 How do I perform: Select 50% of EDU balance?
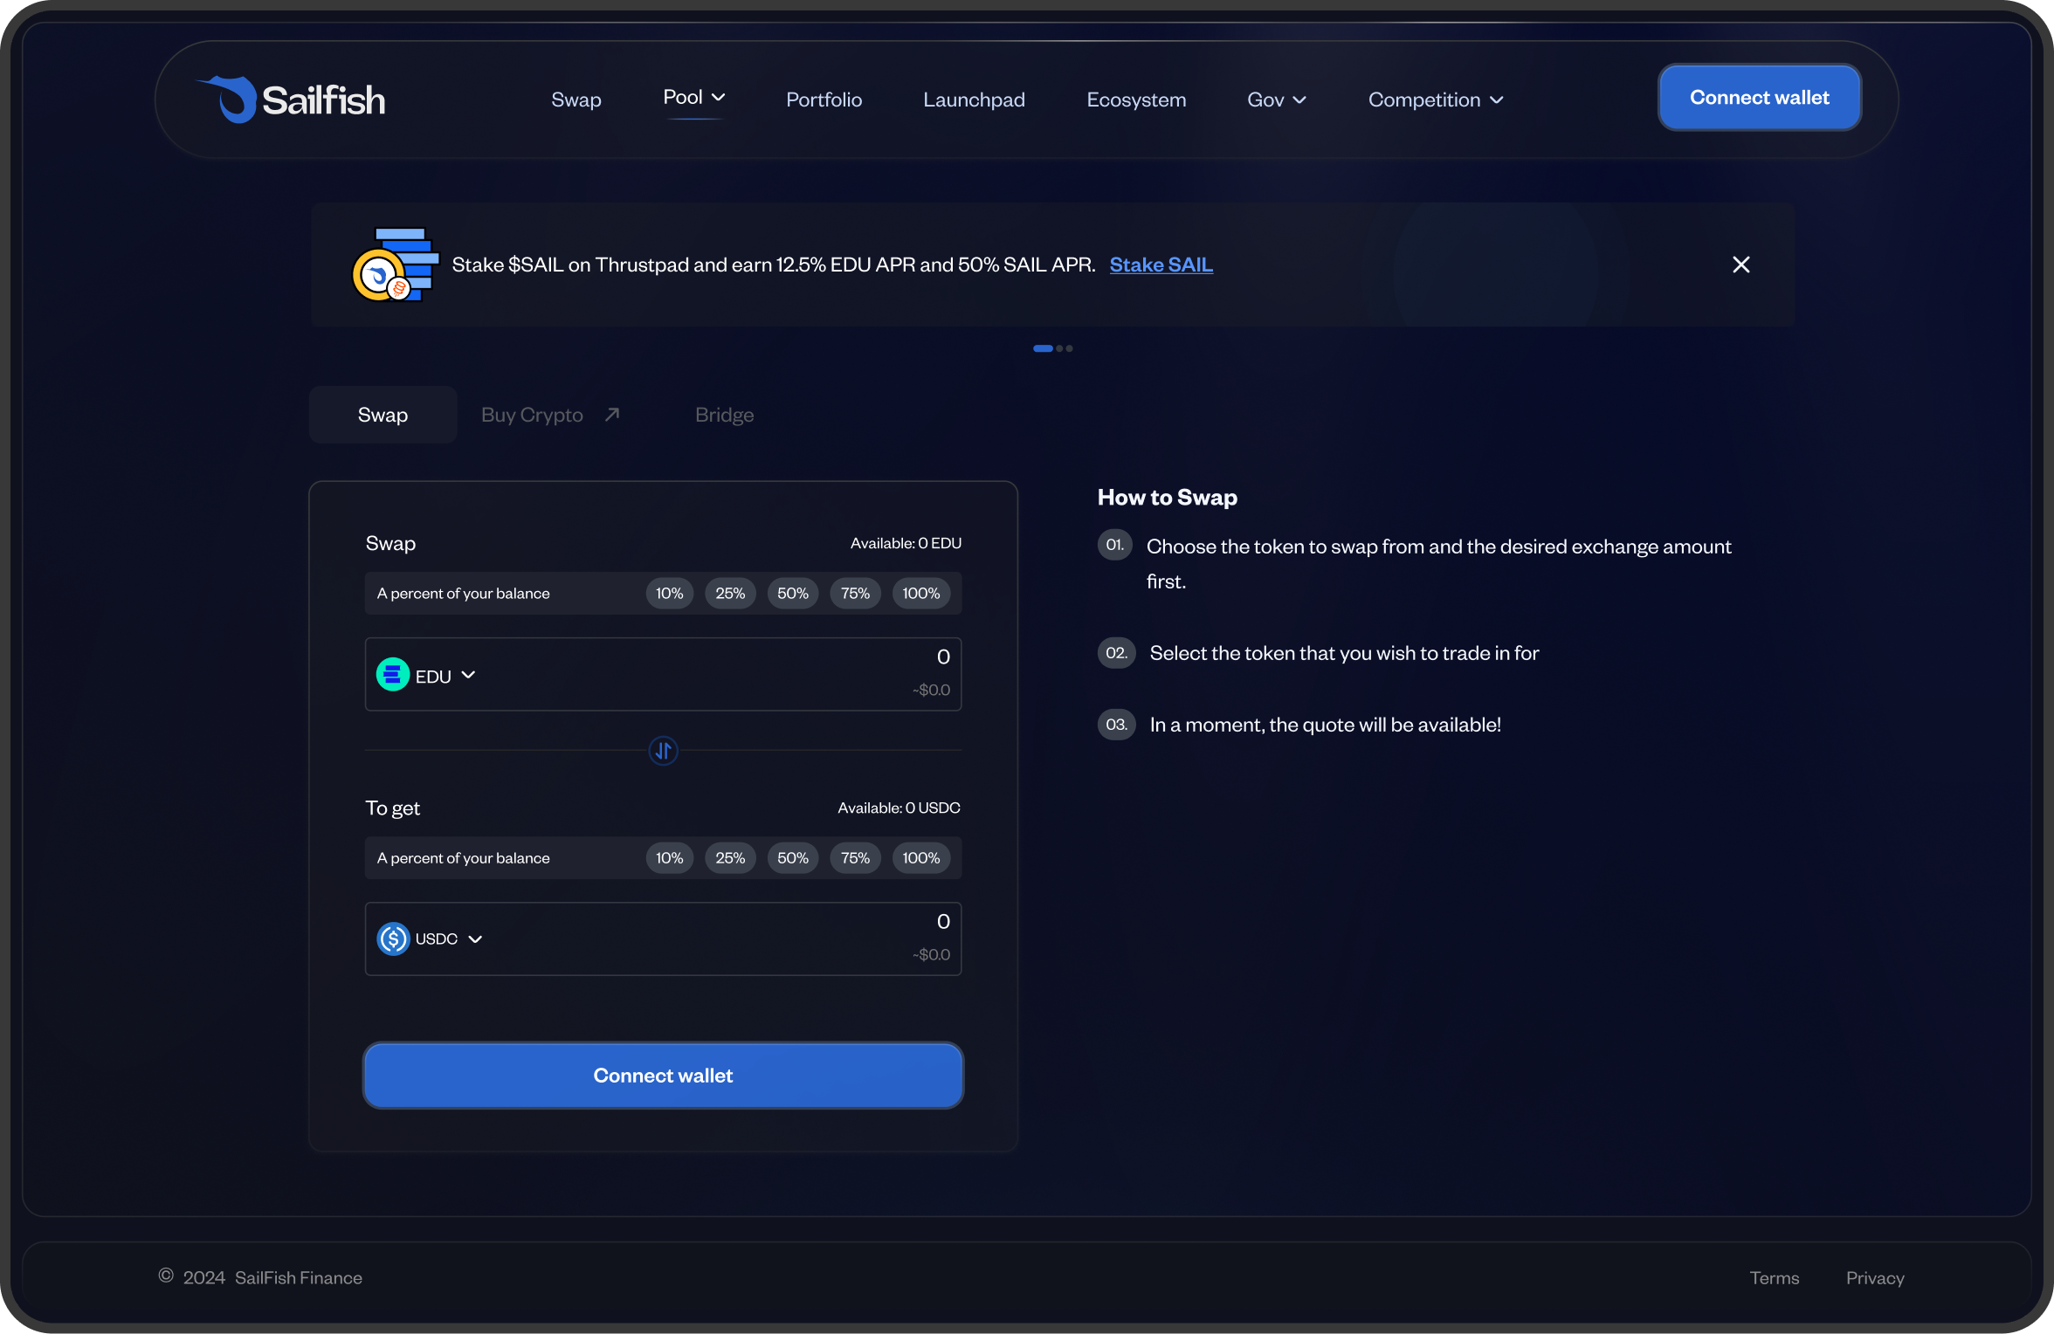click(x=792, y=594)
